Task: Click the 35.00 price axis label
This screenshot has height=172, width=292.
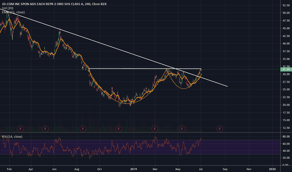Action: coord(286,59)
